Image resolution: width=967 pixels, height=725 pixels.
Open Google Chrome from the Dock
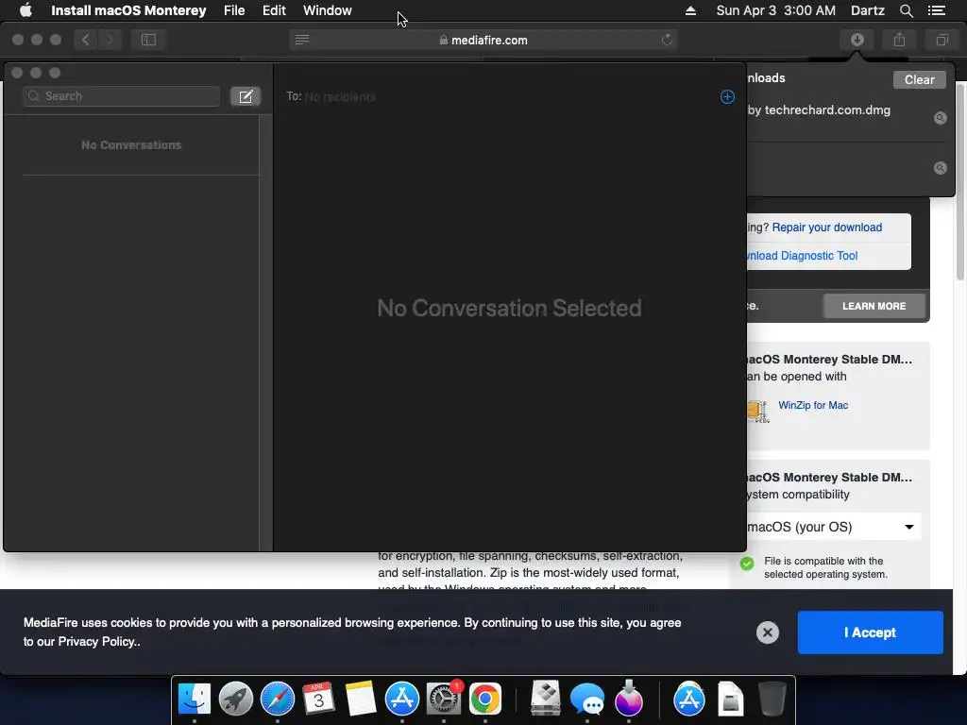(485, 699)
